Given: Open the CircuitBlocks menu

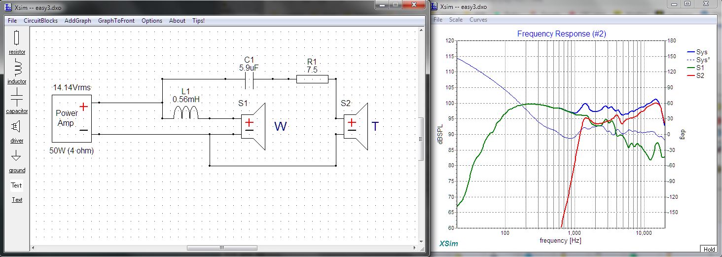Looking at the screenshot, I should pos(41,21).
